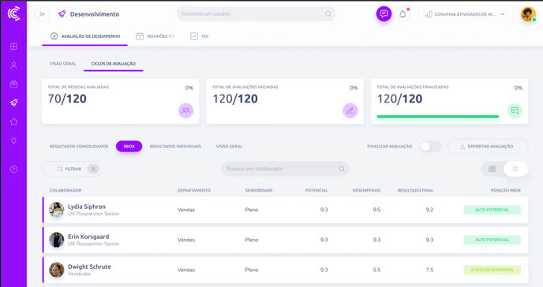
Task: Click the rocket icon in the sidebar
Action: 14,102
